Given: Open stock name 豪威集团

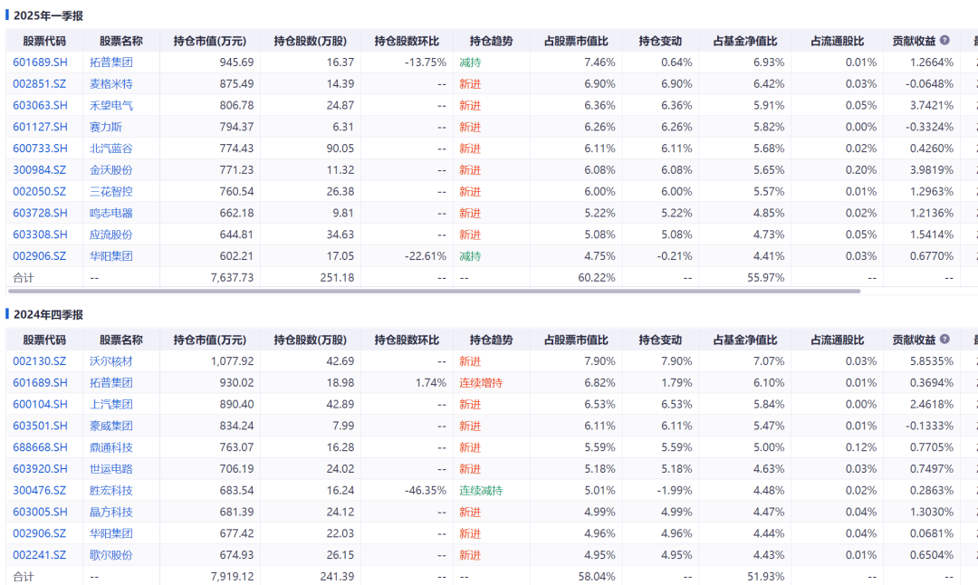Looking at the screenshot, I should pos(111,426).
